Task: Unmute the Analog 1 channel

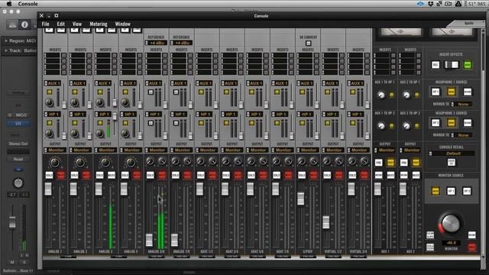Action: 61,175
